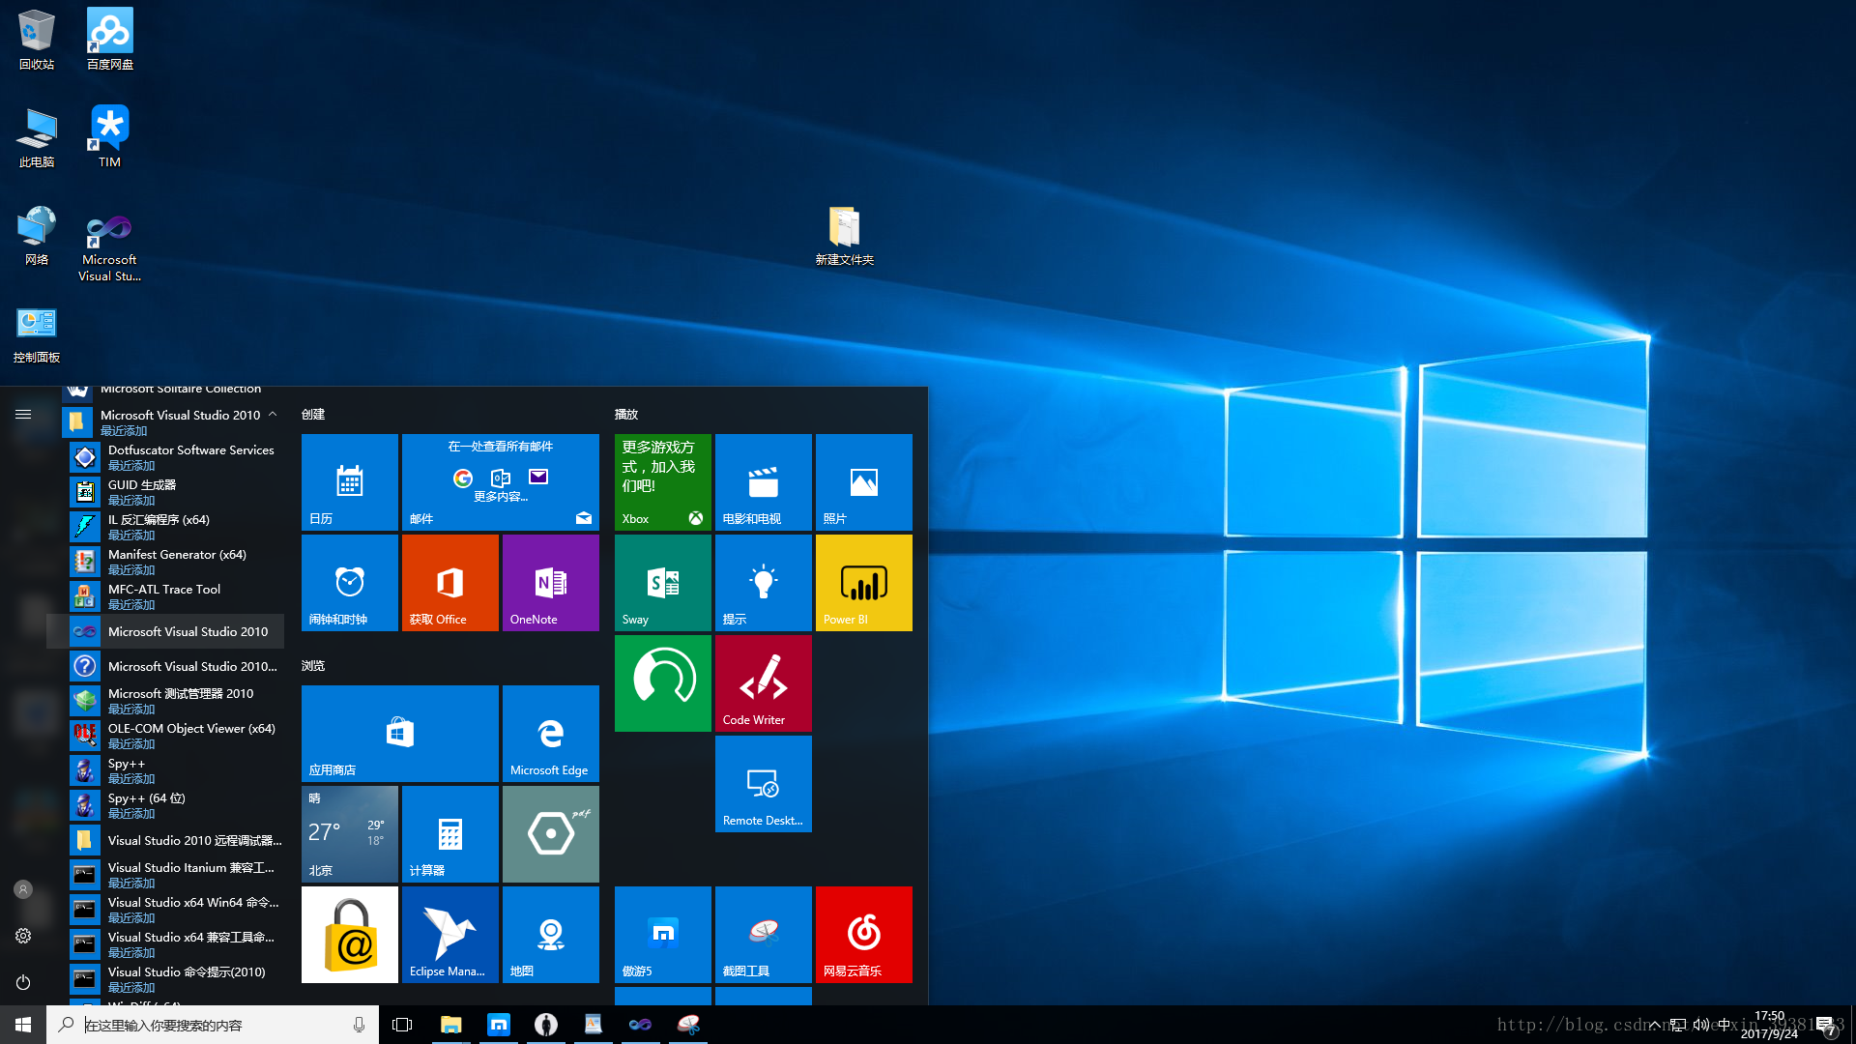Open the Xbox tile
This screenshot has height=1044, width=1856.
tap(663, 482)
